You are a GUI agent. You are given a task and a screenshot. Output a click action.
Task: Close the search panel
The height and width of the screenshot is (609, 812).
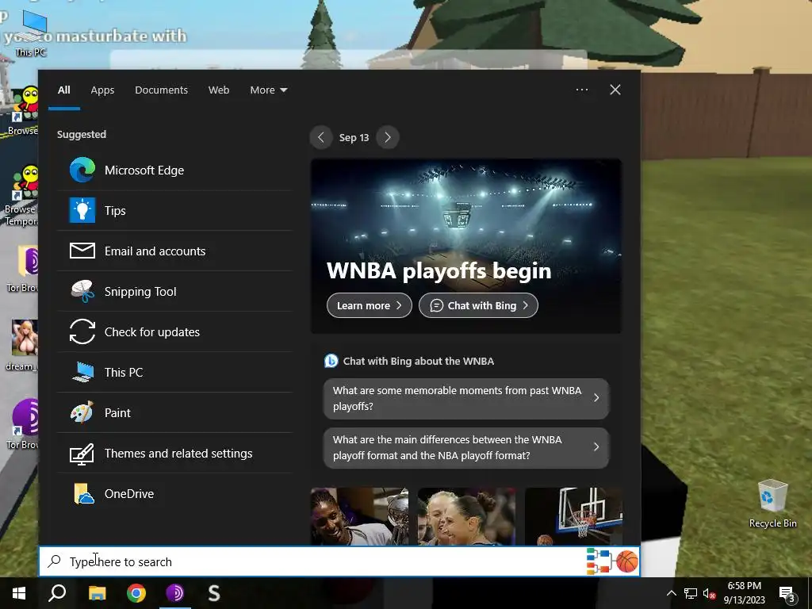pos(615,90)
